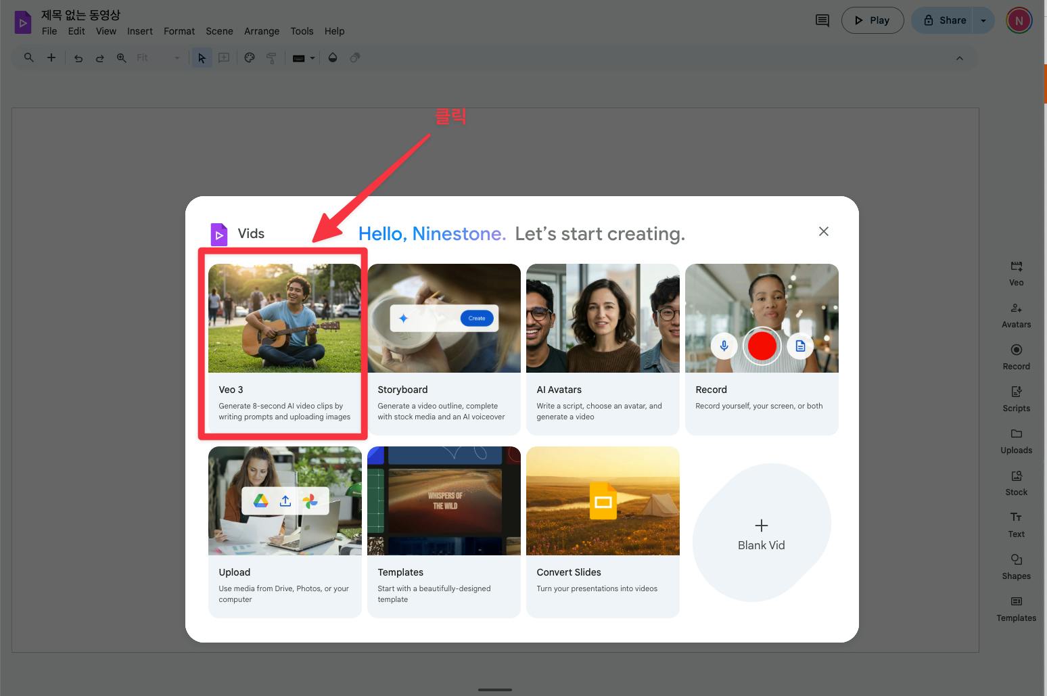
Task: Click the zoom magnifier tool icon
Action: [x=122, y=58]
